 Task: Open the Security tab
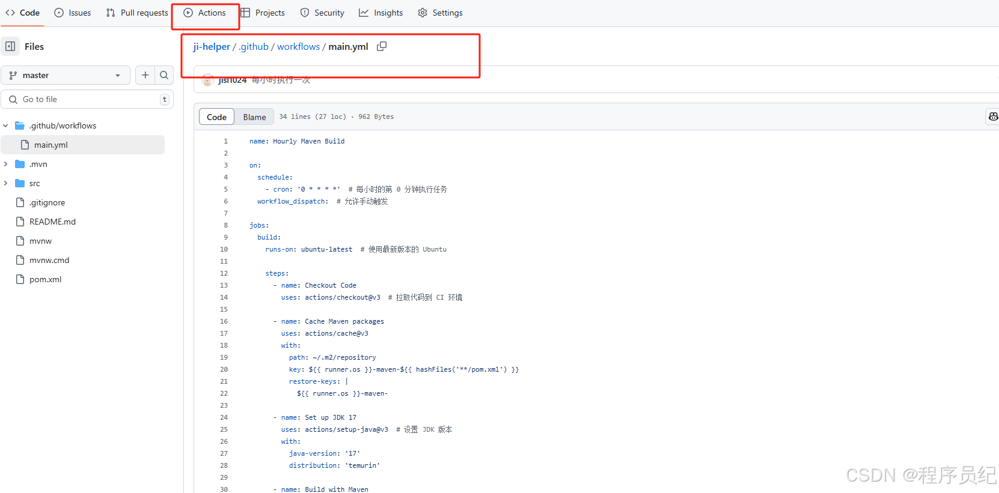pyautogui.click(x=322, y=13)
